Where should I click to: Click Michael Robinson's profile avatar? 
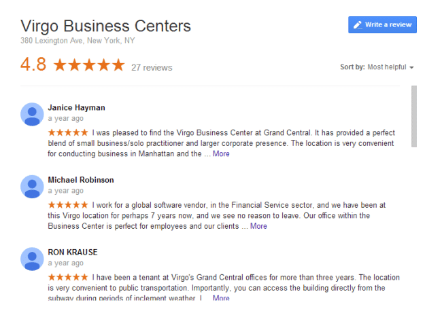coord(32,187)
